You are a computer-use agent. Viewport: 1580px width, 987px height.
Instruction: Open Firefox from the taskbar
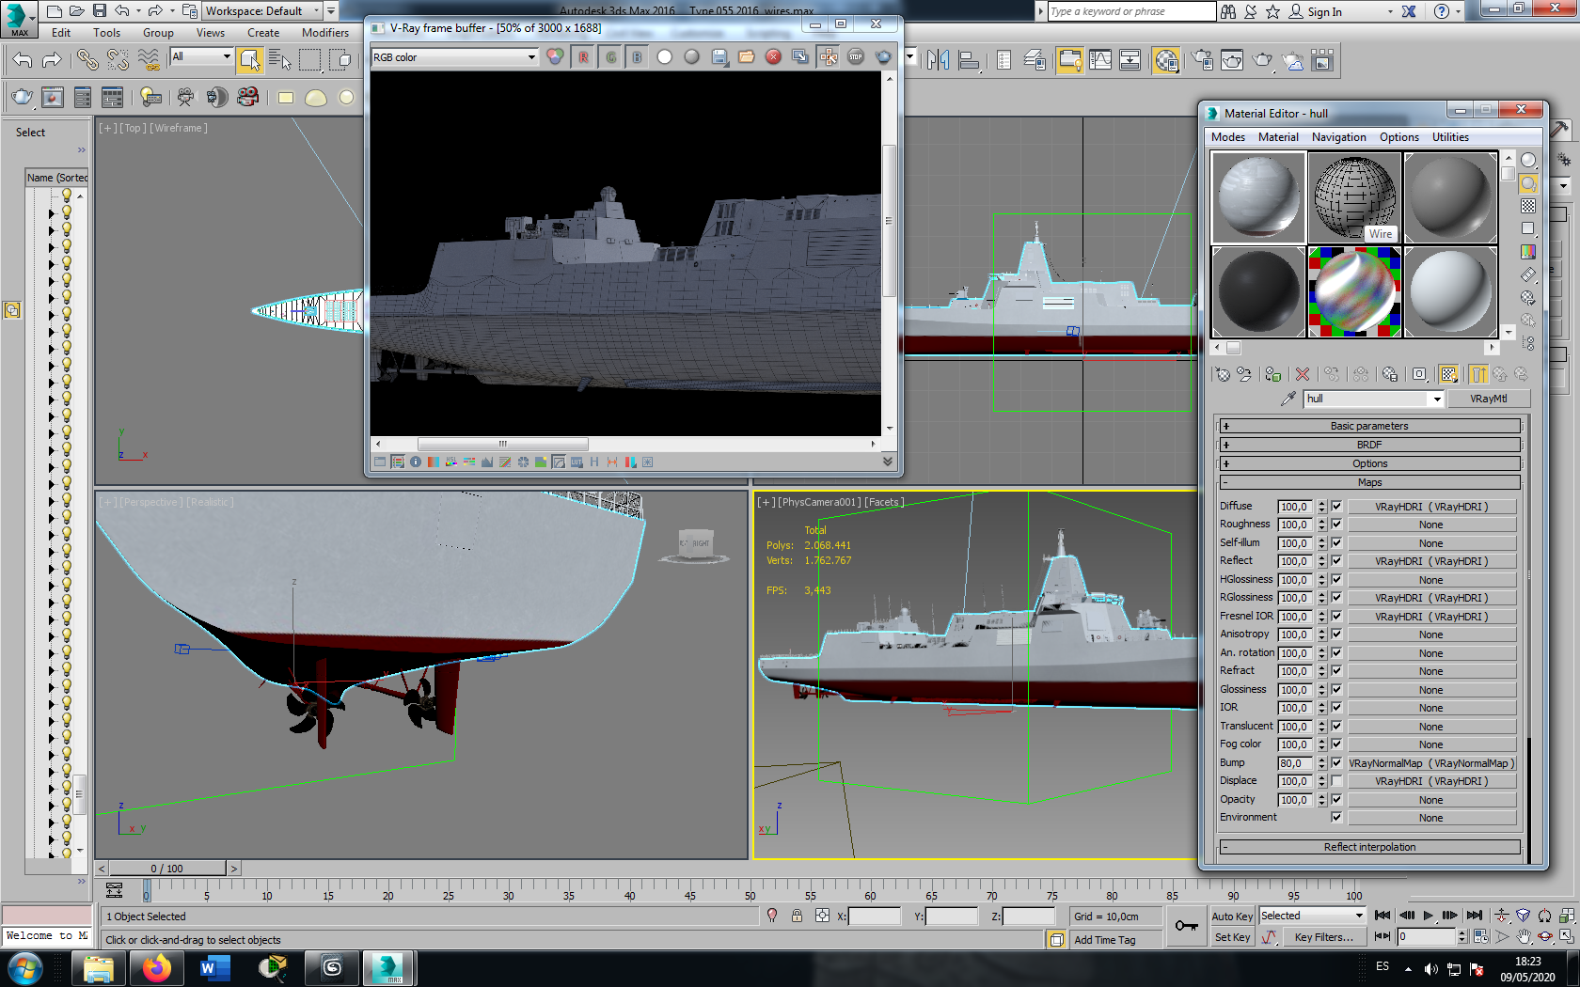click(156, 967)
